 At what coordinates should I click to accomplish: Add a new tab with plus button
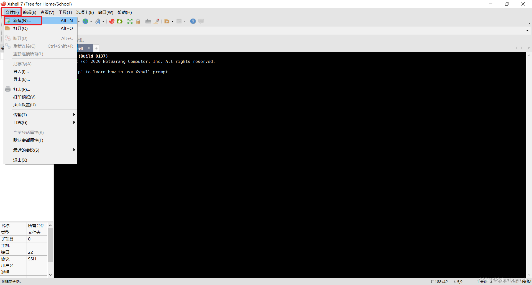click(x=96, y=48)
